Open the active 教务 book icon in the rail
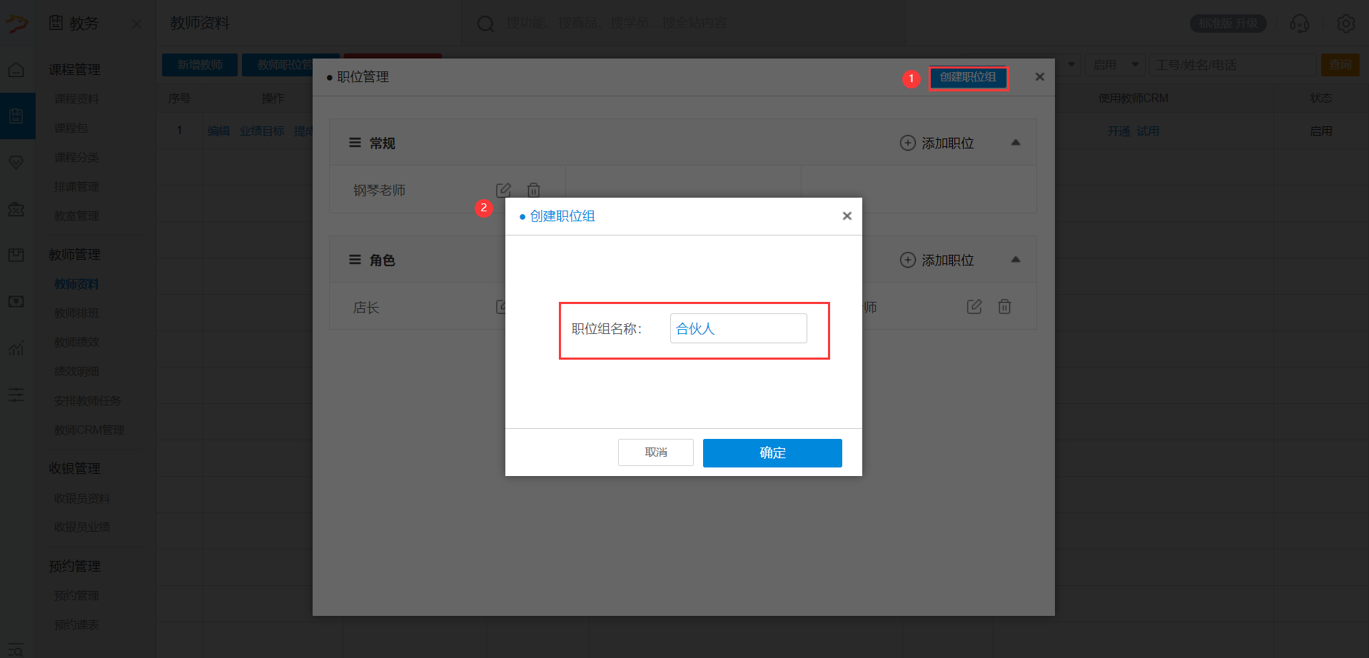The height and width of the screenshot is (658, 1369). coord(16,116)
